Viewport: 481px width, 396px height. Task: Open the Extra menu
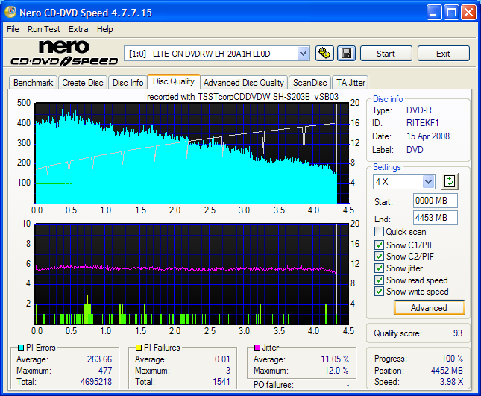click(x=78, y=29)
